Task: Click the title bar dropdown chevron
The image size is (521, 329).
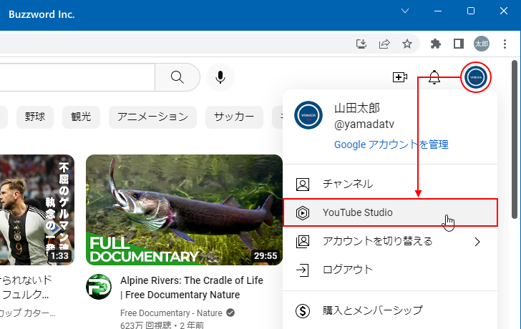Action: [405, 11]
